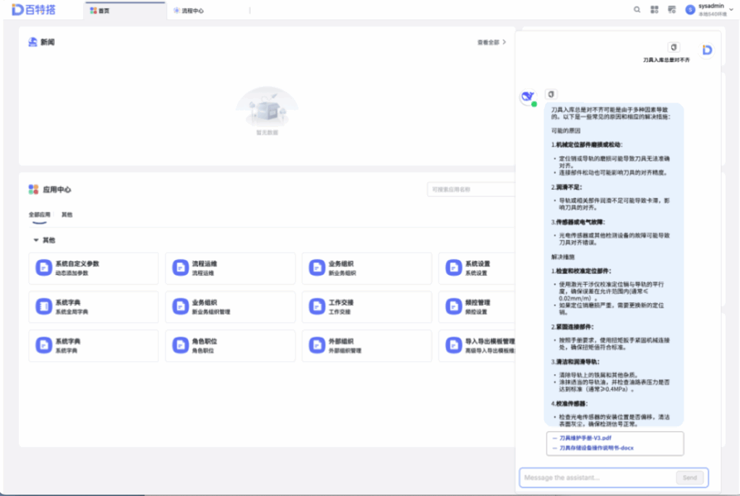Select the chat heading 3.清洁和润滑导轨
The width and height of the screenshot is (740, 496).
pos(575,362)
